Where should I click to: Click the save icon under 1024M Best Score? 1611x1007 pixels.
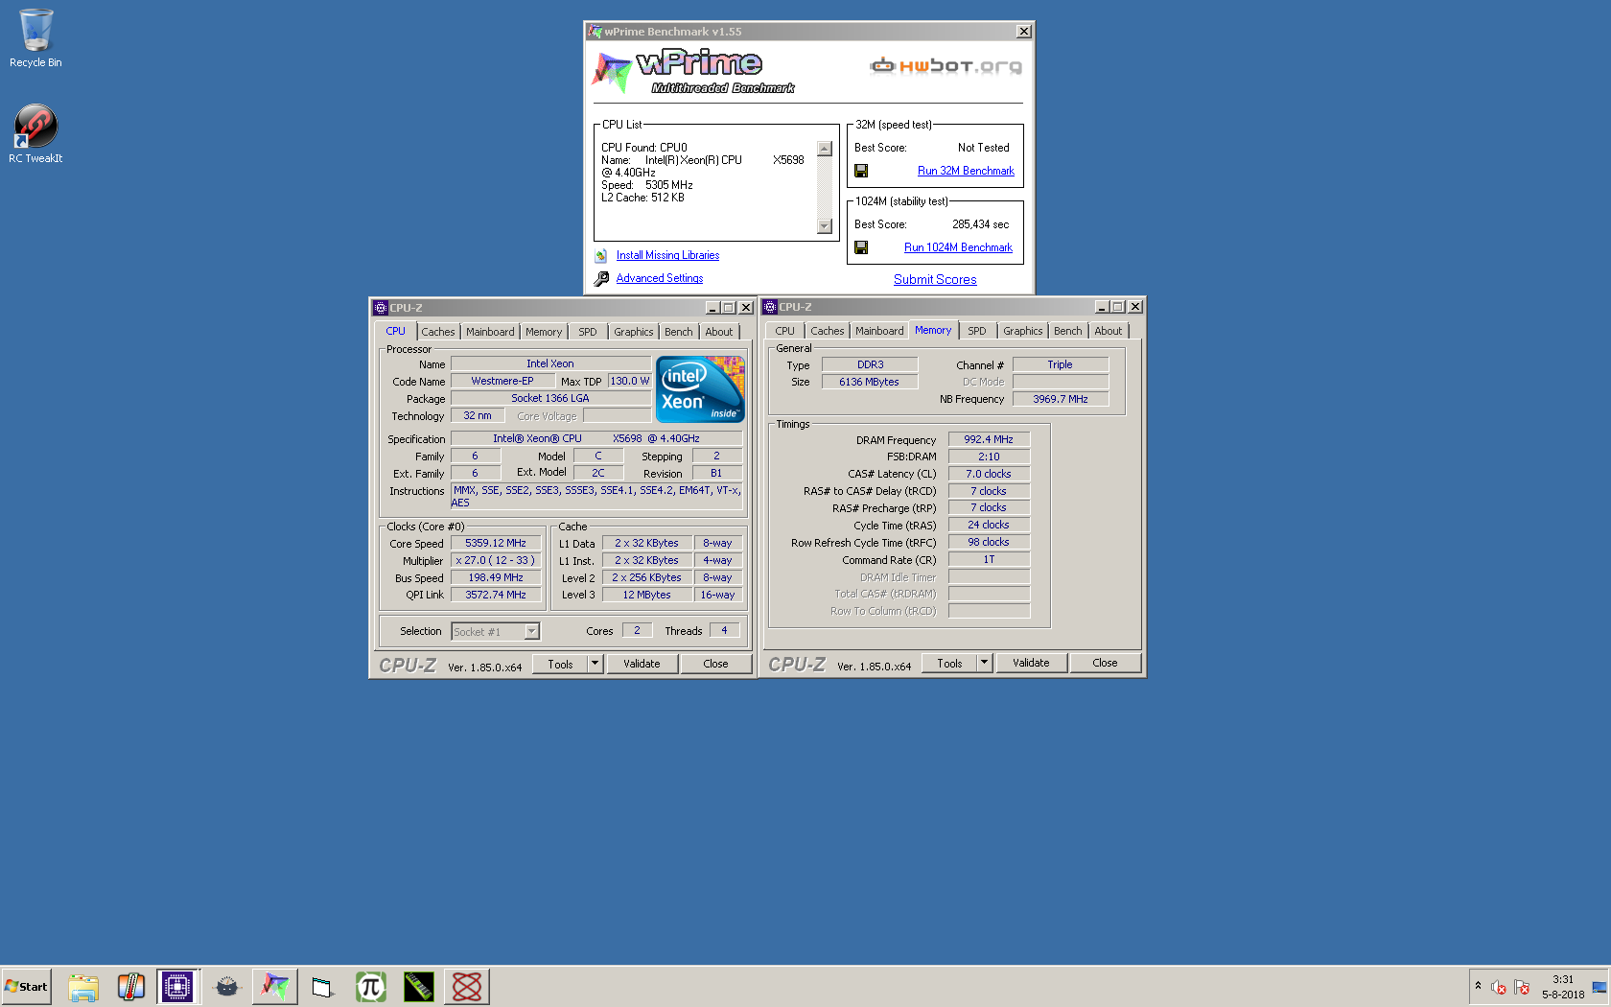(861, 247)
